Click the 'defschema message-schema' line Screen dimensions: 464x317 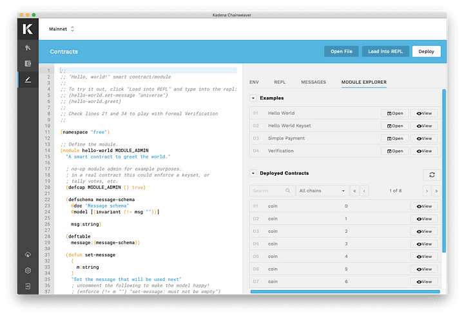100,200
